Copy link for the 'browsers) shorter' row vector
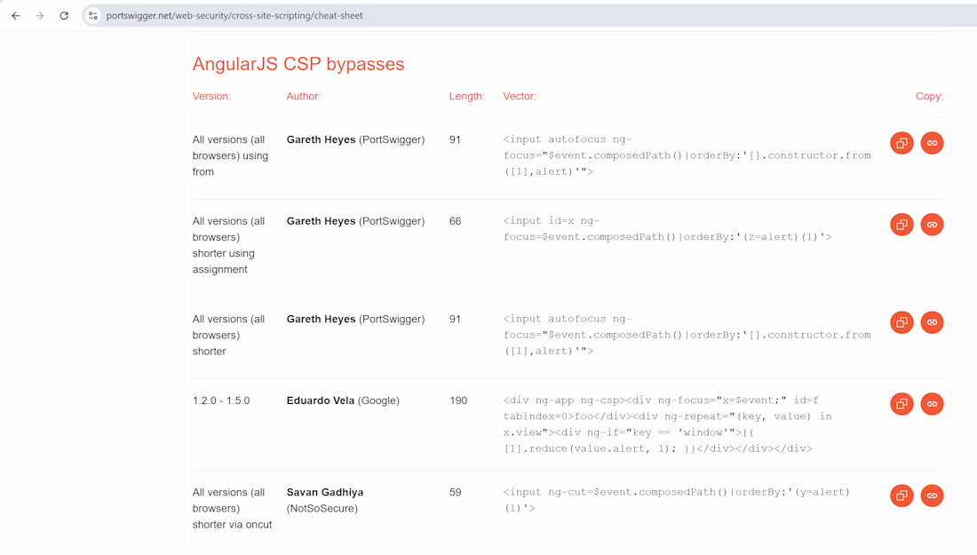This screenshot has height=555, width=977. (932, 322)
